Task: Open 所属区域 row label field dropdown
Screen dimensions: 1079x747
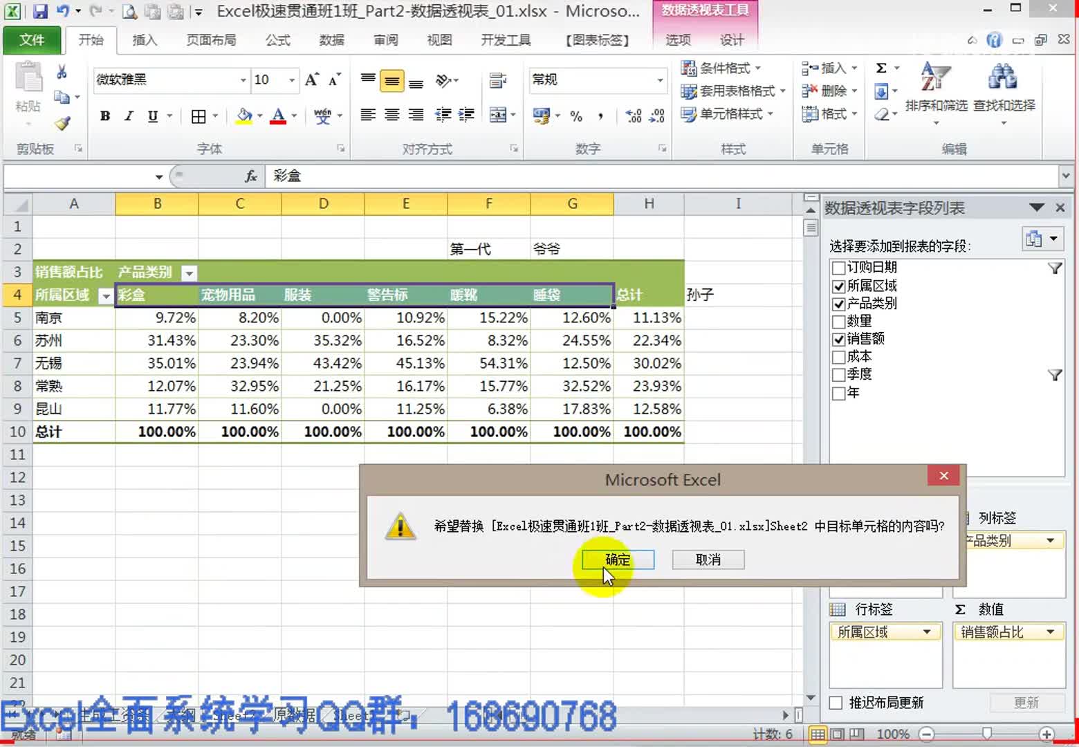Action: pyautogui.click(x=927, y=632)
